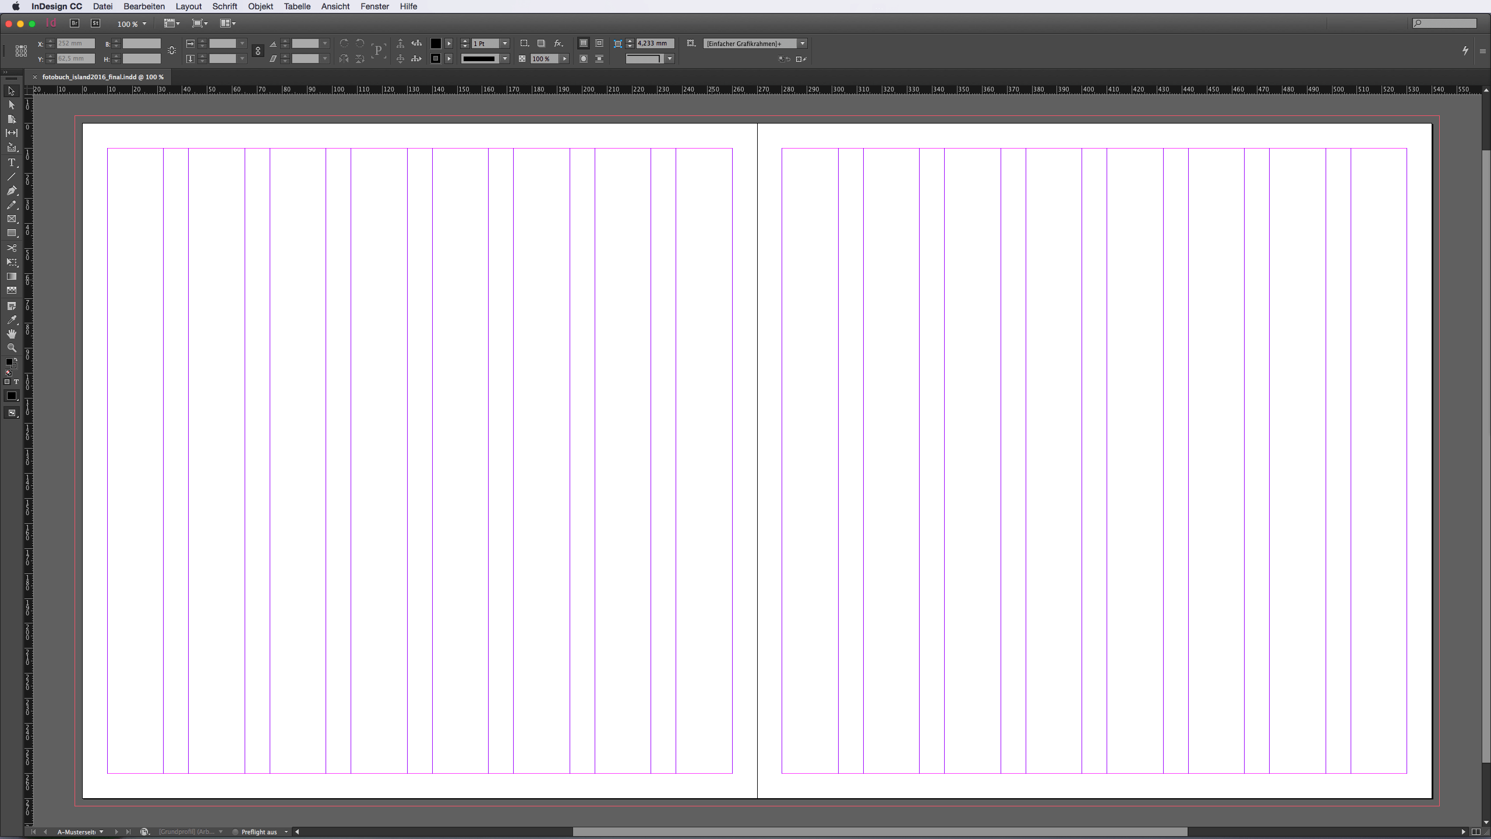This screenshot has height=839, width=1491.
Task: Open the Layout menu
Action: pyautogui.click(x=189, y=6)
